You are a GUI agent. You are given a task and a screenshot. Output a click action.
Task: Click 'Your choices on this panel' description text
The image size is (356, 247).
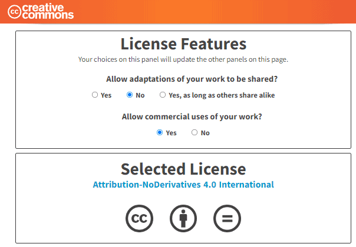tap(183, 59)
